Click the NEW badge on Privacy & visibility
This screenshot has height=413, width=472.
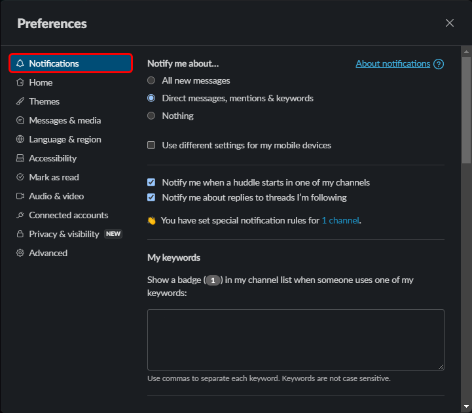coord(113,234)
